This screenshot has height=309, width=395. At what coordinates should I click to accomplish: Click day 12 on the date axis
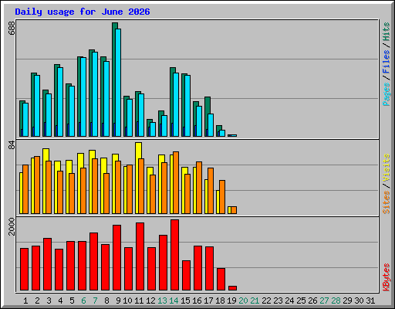pyautogui.click(x=150, y=301)
